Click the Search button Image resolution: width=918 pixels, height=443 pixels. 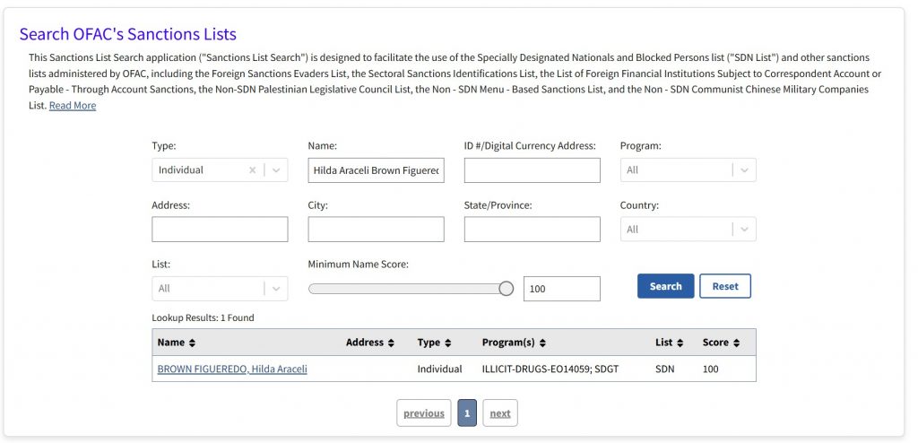[x=665, y=286]
